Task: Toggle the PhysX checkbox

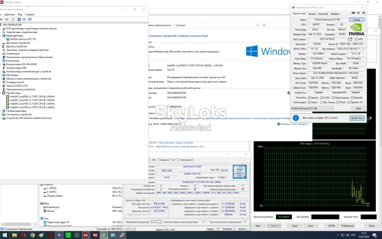Action: [338, 102]
